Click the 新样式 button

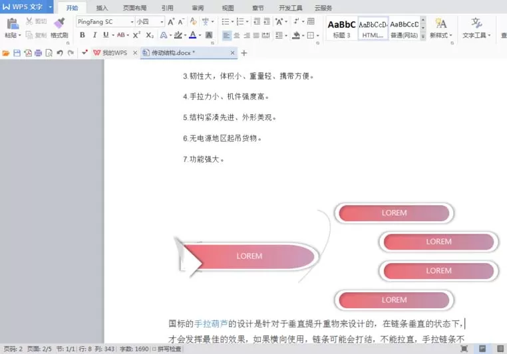440,29
